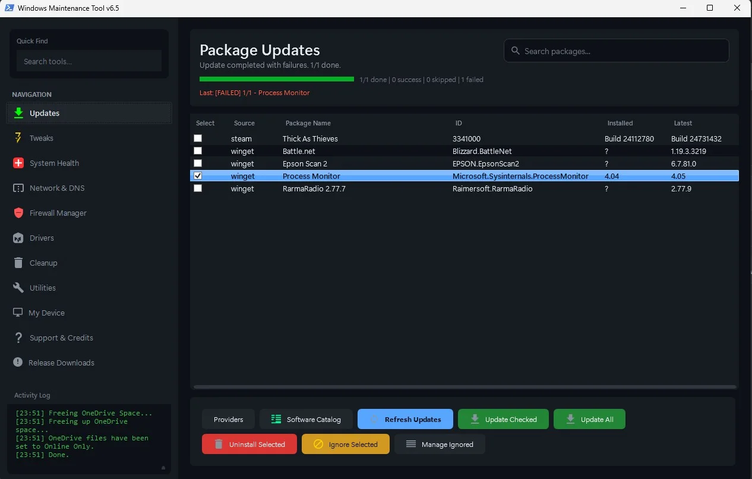The height and width of the screenshot is (479, 752).
Task: Open the Providers button
Action: click(228, 419)
